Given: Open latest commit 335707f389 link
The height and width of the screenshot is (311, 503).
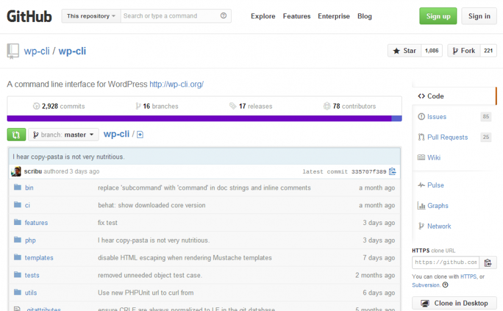Looking at the screenshot, I should coord(369,172).
